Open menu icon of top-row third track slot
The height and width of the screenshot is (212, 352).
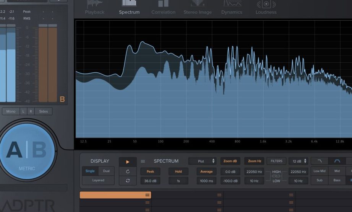coord(291,195)
